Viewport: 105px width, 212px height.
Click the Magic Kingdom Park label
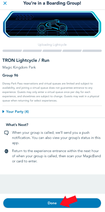(19, 67)
